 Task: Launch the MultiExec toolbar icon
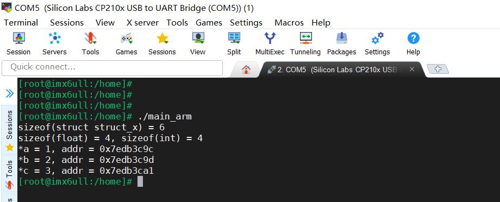[x=270, y=38]
